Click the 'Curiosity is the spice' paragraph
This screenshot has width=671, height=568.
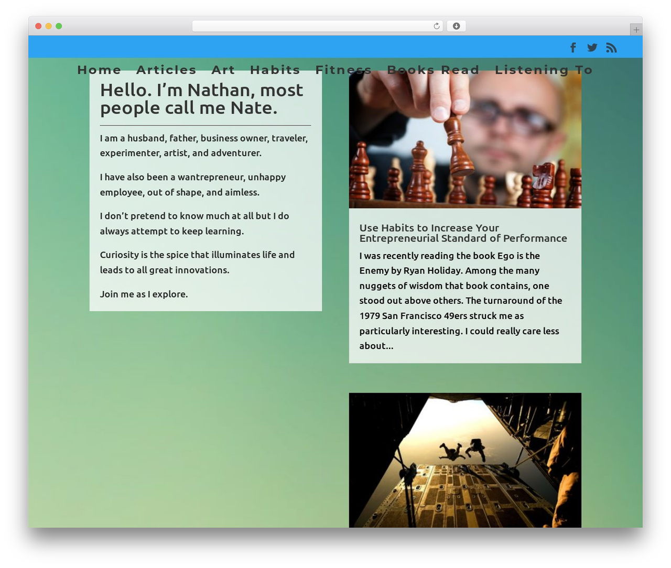pyautogui.click(x=198, y=262)
